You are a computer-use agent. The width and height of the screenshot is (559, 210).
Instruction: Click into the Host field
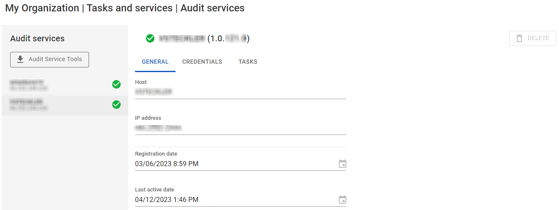pos(240,92)
